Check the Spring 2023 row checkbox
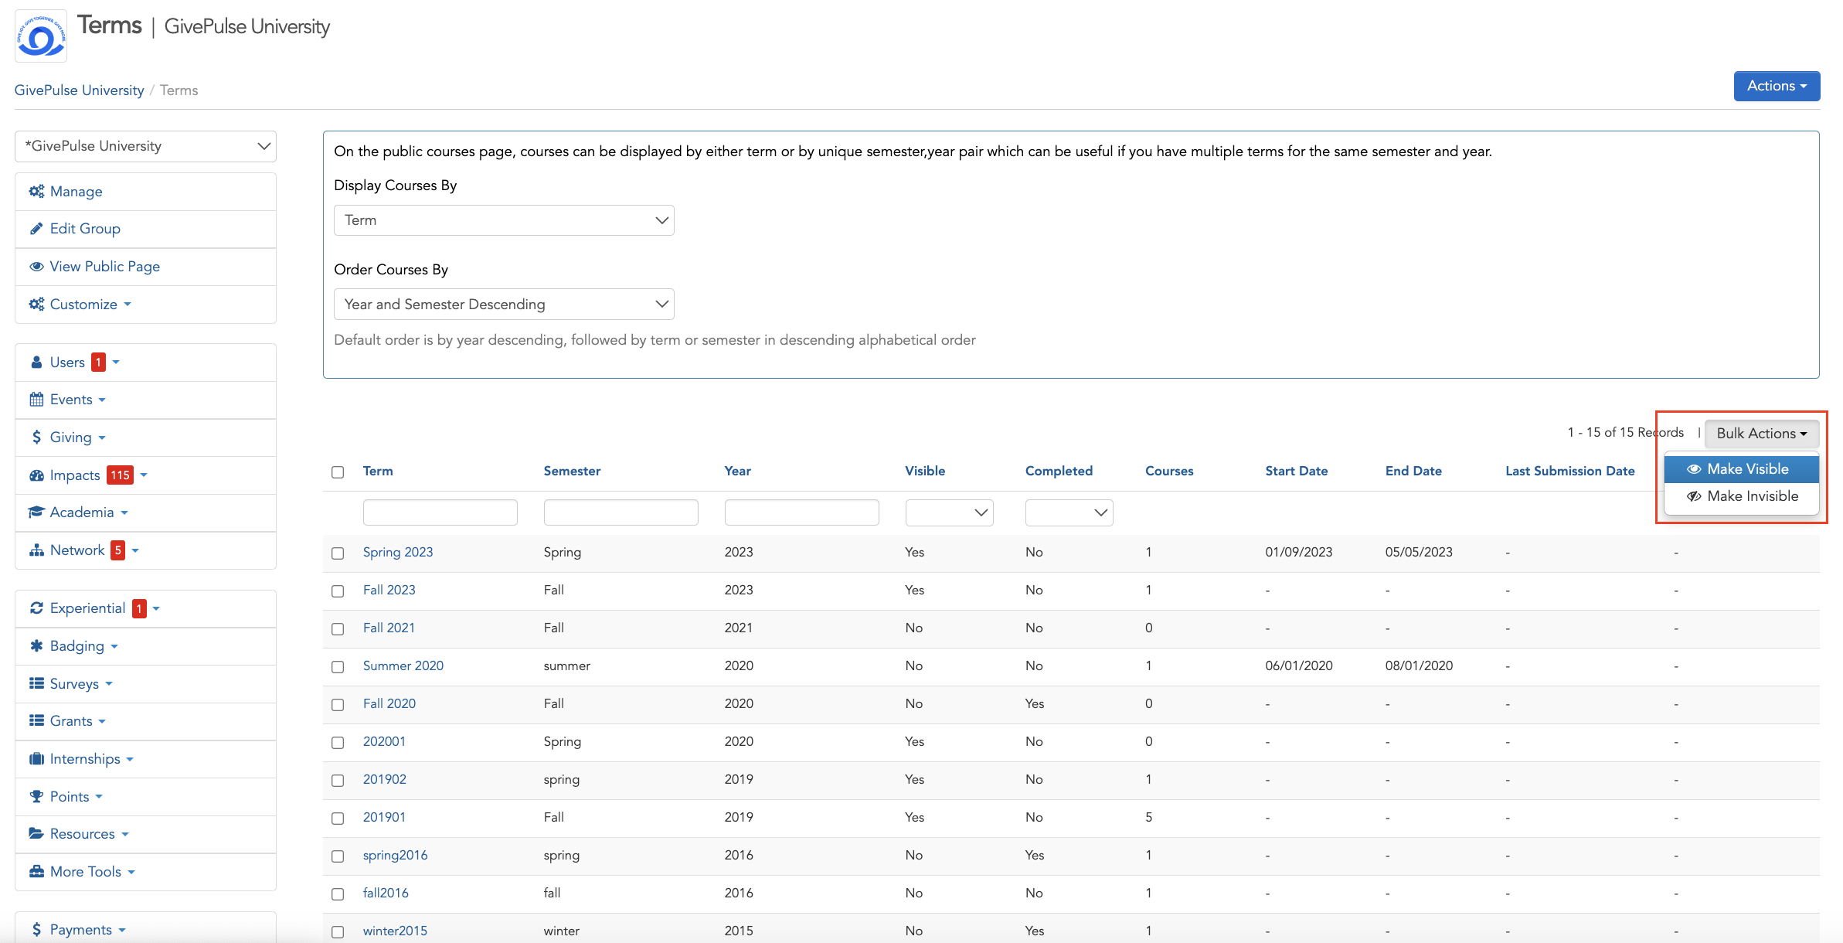 (x=338, y=553)
